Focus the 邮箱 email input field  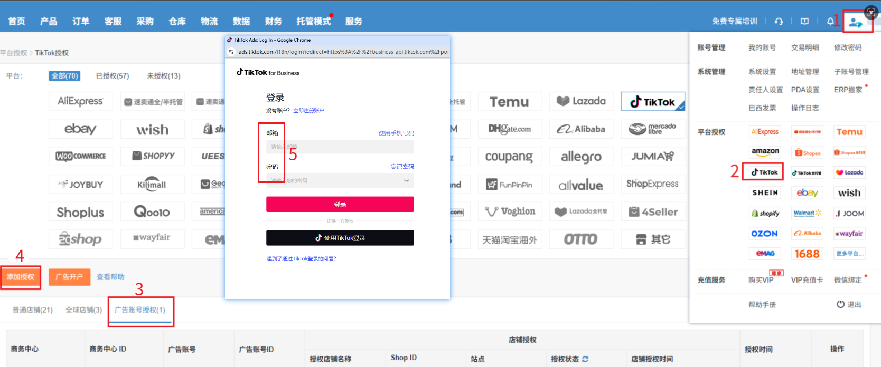point(340,147)
